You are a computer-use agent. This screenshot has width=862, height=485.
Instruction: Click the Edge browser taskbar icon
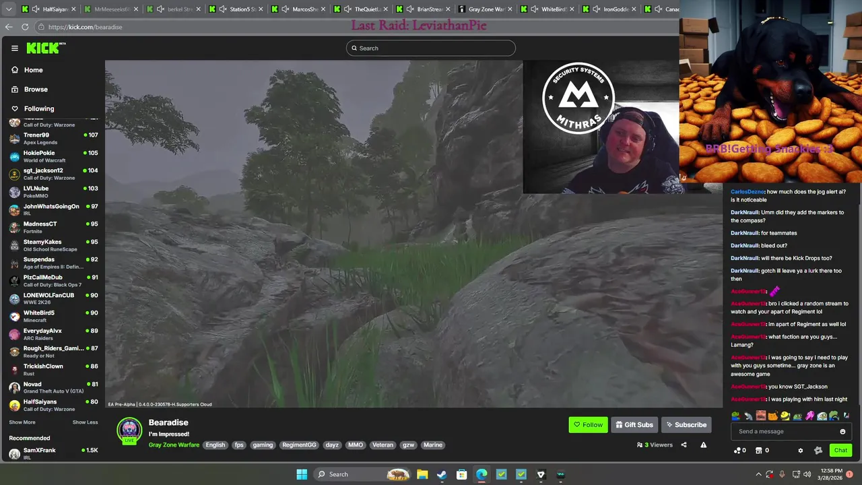pos(482,474)
